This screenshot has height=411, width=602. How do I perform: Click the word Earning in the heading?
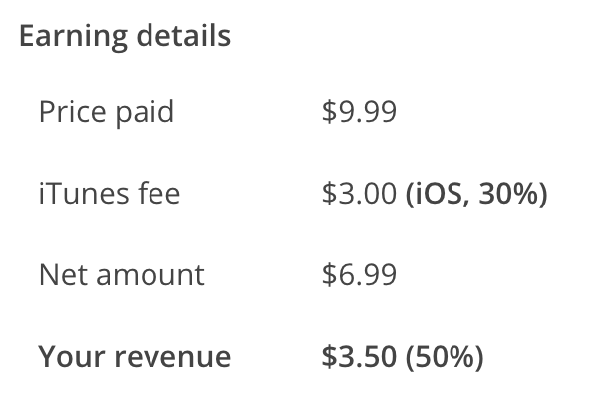click(x=72, y=37)
